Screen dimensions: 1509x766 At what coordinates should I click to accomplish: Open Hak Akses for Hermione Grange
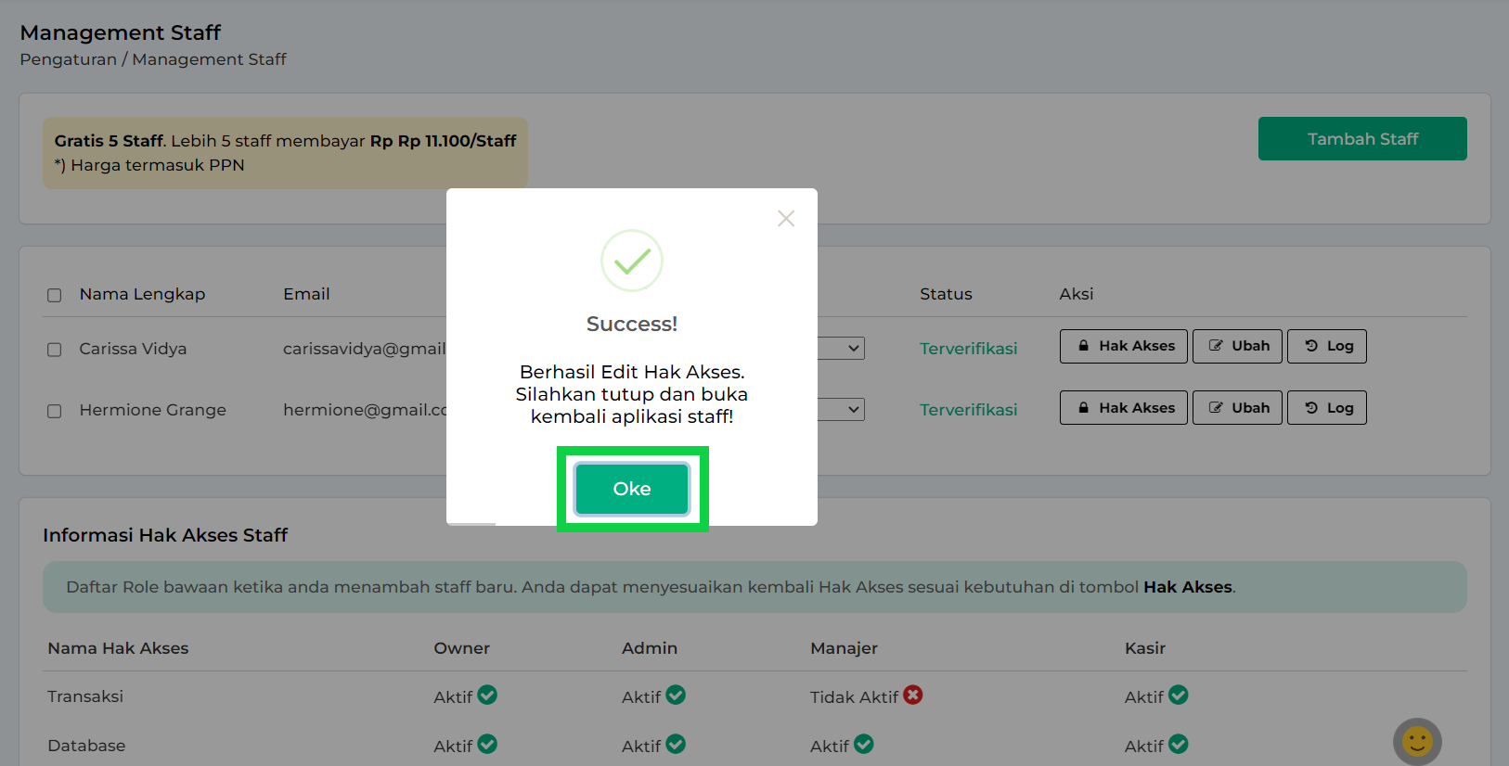1124,408
